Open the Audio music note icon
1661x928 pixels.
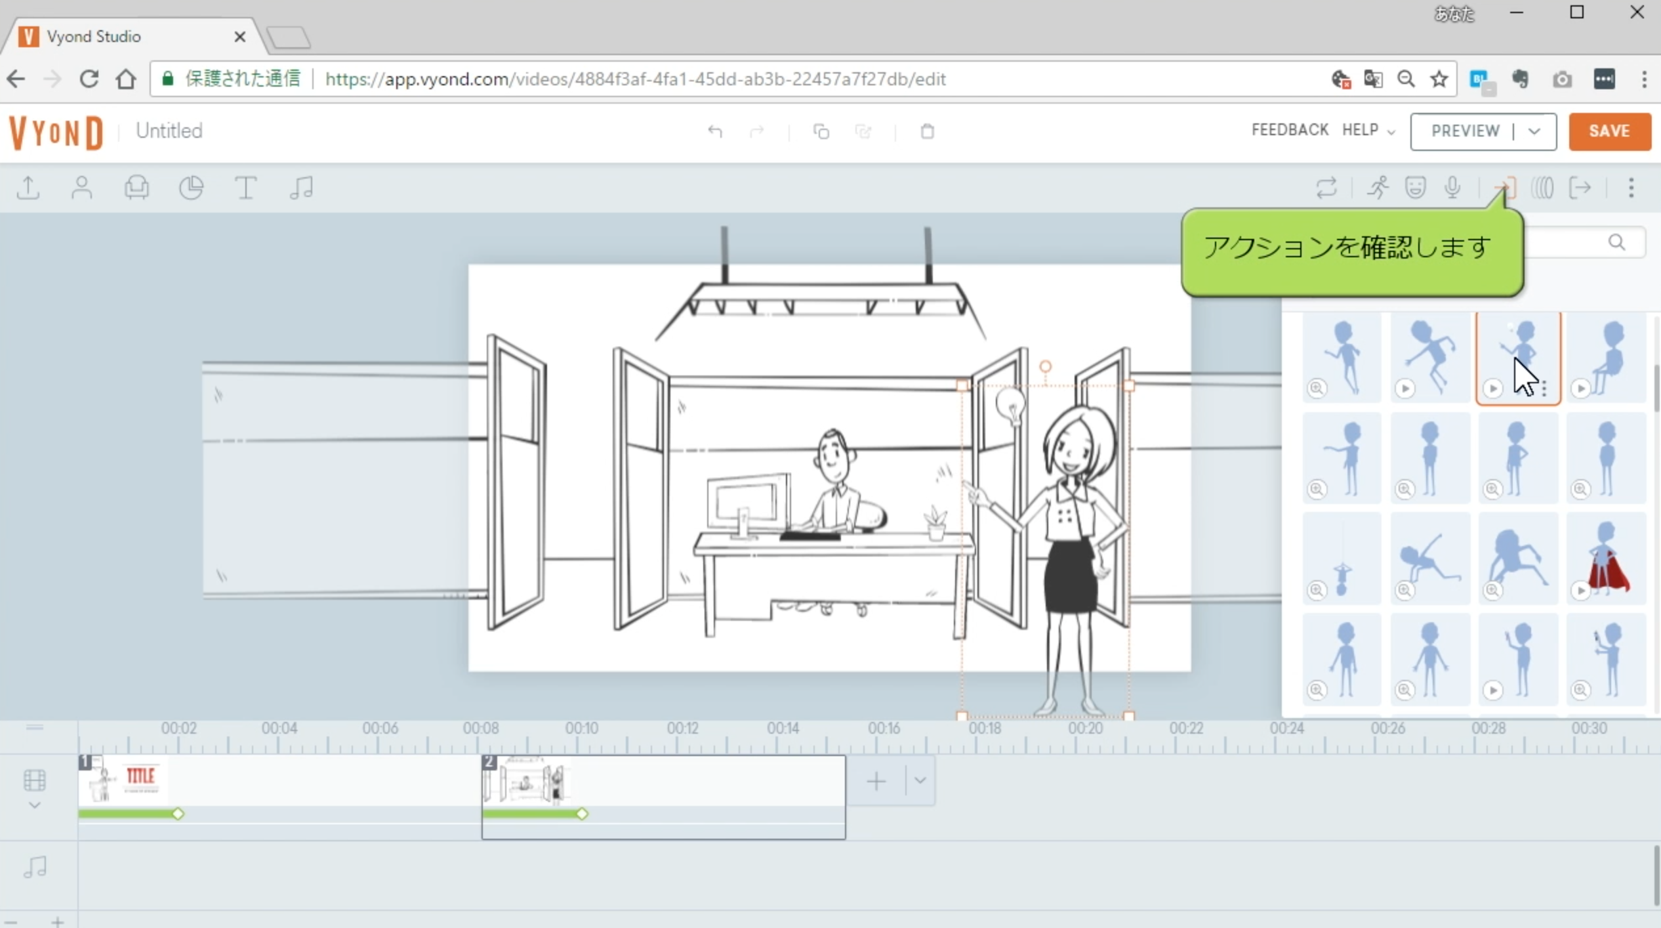point(301,188)
